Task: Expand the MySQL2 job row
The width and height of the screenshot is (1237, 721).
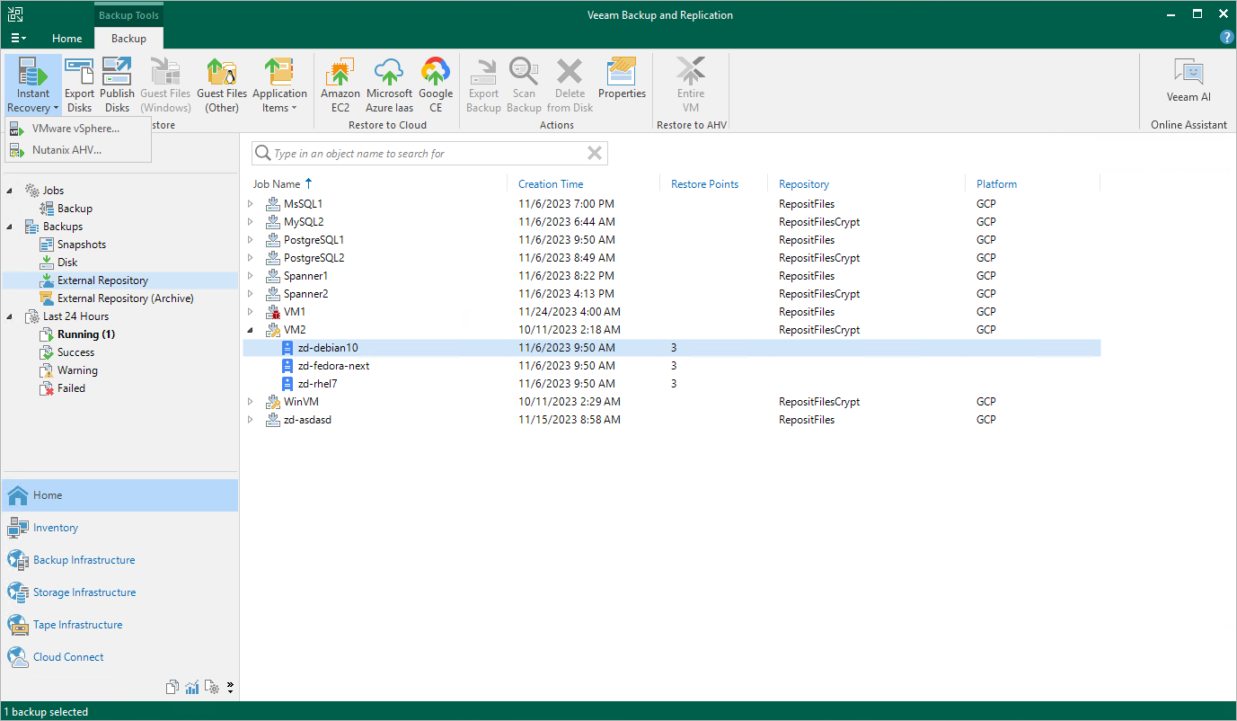Action: pyautogui.click(x=251, y=222)
